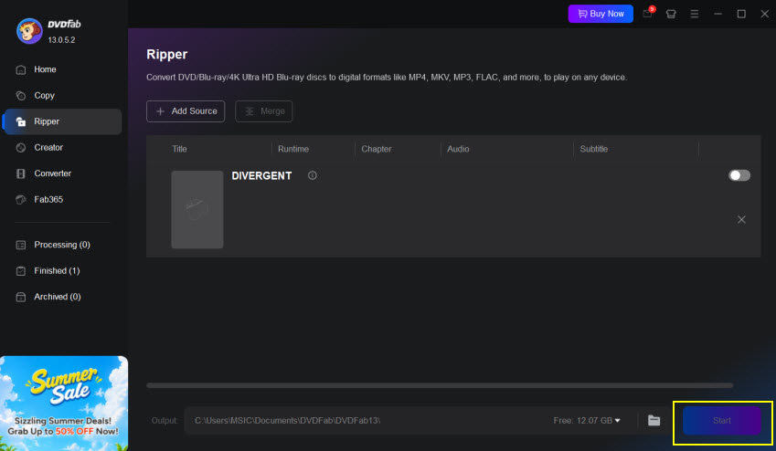Open the notifications icon with red badge

(x=648, y=14)
